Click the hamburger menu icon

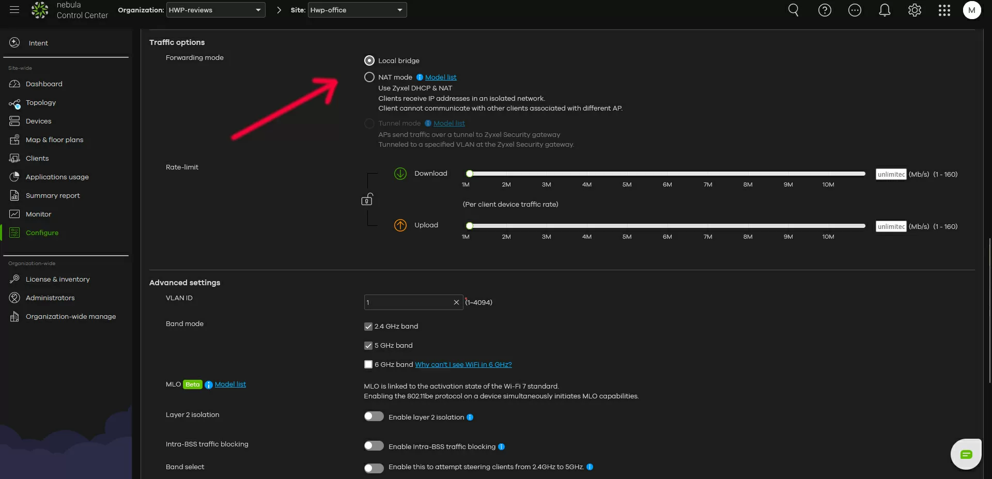pos(14,10)
